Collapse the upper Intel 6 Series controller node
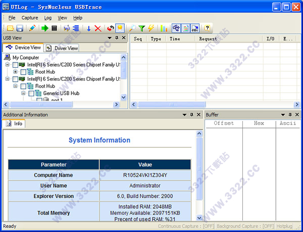The height and width of the screenshot is (232, 303). (8, 65)
